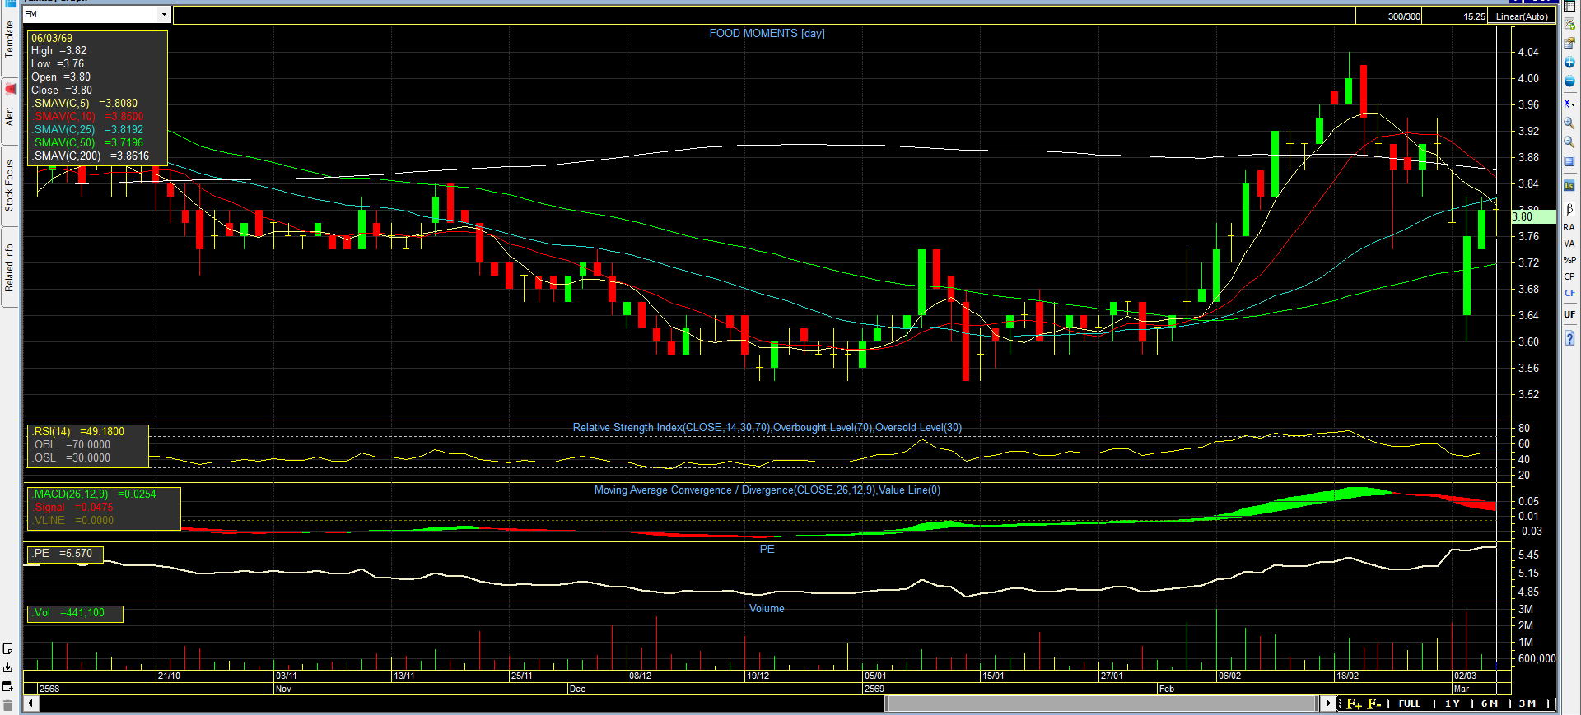Open the Linear(Auto) scale dropdown
1581x715 pixels.
pyautogui.click(x=1522, y=16)
